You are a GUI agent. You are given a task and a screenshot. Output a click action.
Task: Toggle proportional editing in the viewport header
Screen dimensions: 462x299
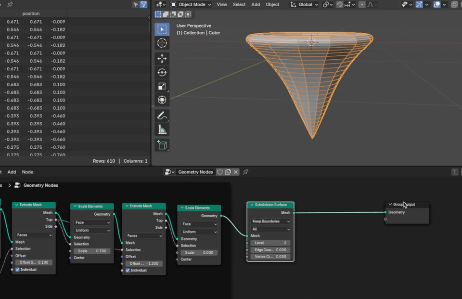click(362, 4)
